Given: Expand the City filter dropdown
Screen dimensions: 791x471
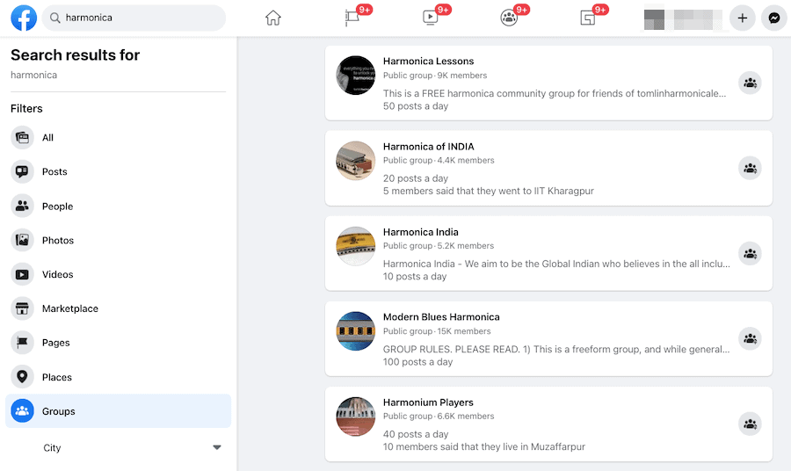Looking at the screenshot, I should pyautogui.click(x=217, y=447).
